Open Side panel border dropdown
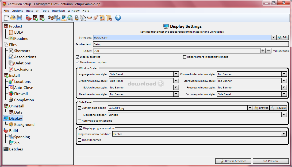This screenshot has height=167, width=292. pos(284,115)
